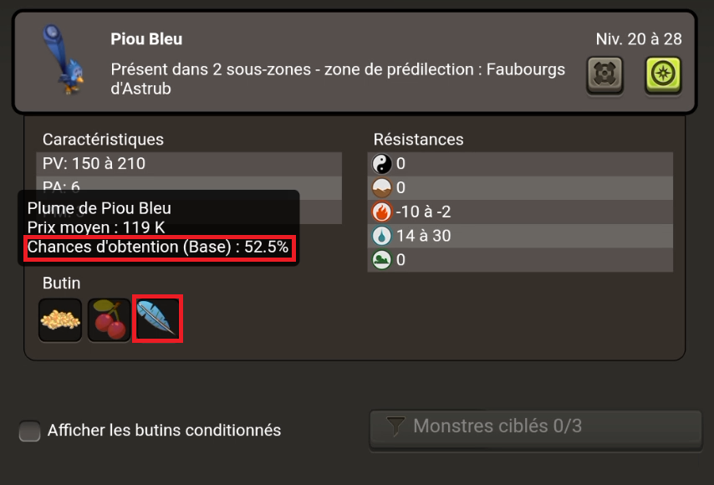
Task: Click the fire resistance flame icon
Action: (x=381, y=212)
